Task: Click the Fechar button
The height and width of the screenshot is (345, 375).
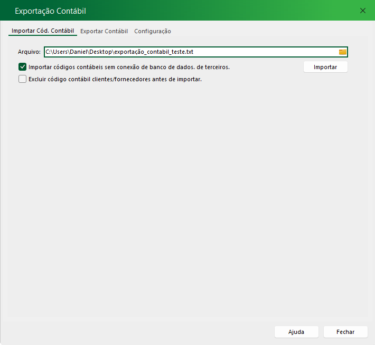Action: coord(345,332)
